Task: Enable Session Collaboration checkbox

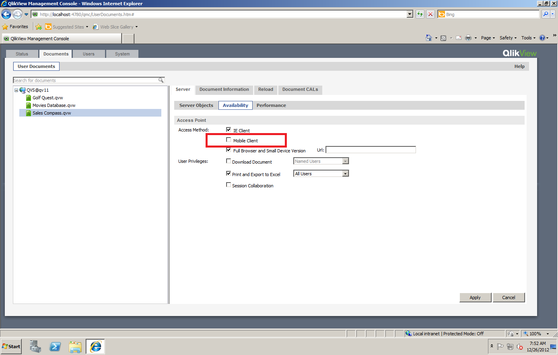Action: [x=229, y=185]
